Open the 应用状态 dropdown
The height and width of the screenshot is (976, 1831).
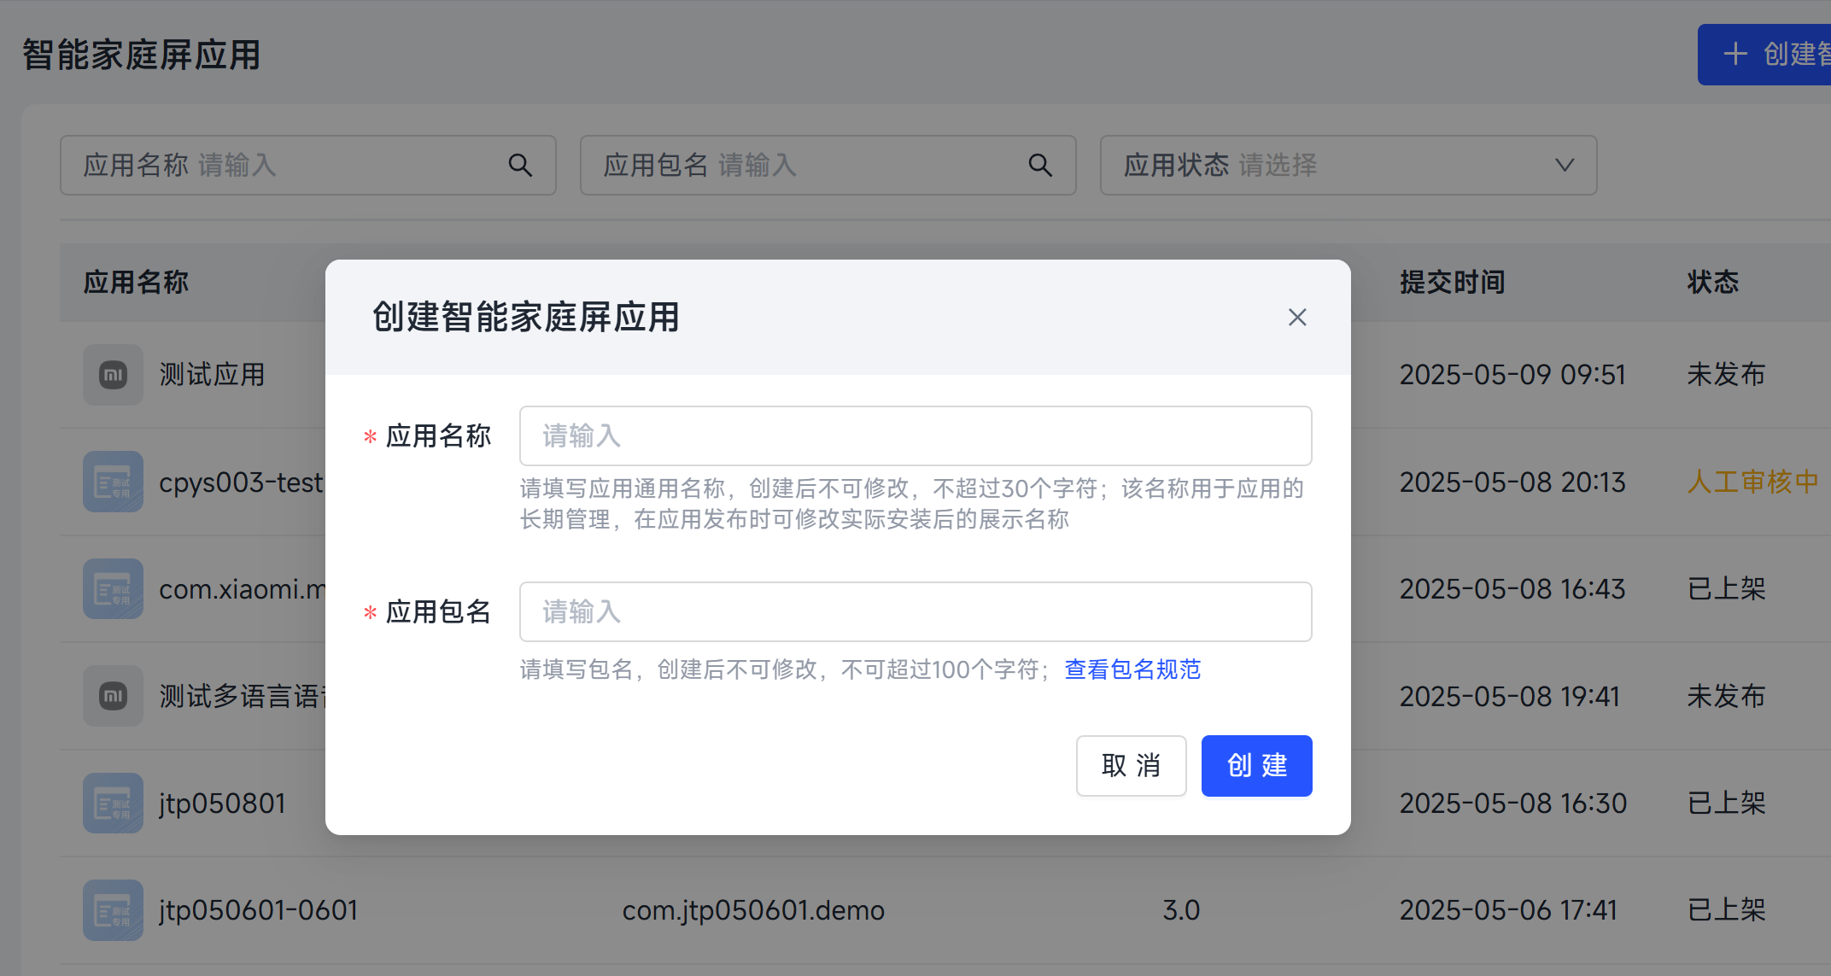click(x=1347, y=166)
